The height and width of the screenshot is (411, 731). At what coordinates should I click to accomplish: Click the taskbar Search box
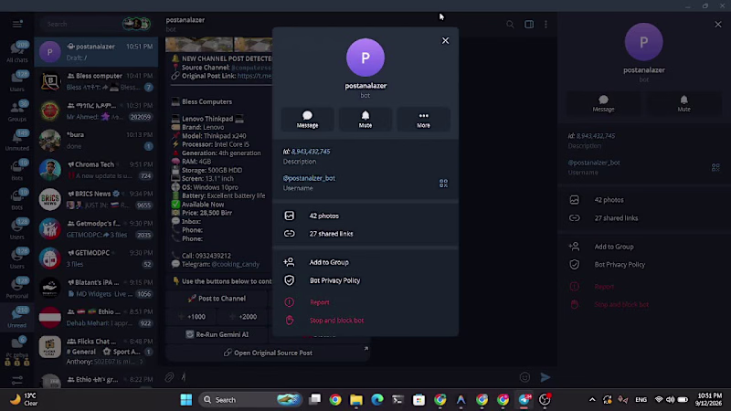(250, 400)
